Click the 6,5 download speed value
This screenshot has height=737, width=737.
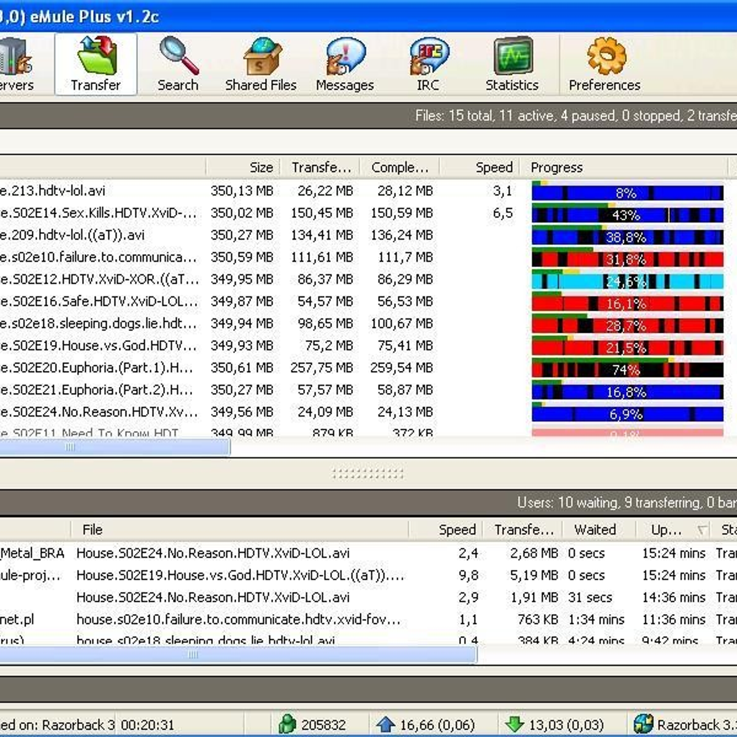503,213
